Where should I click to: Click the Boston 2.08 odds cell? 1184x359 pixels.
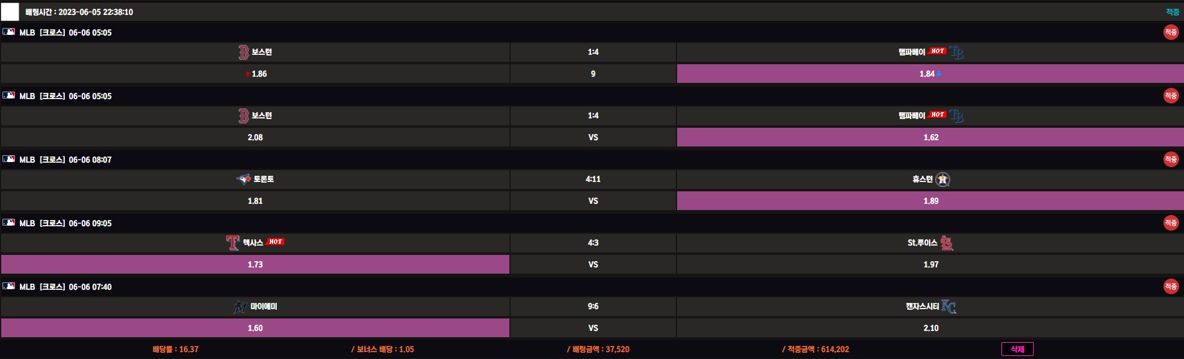pyautogui.click(x=255, y=137)
